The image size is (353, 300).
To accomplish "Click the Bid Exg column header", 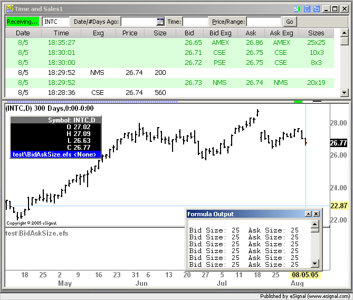I will 221,33.
